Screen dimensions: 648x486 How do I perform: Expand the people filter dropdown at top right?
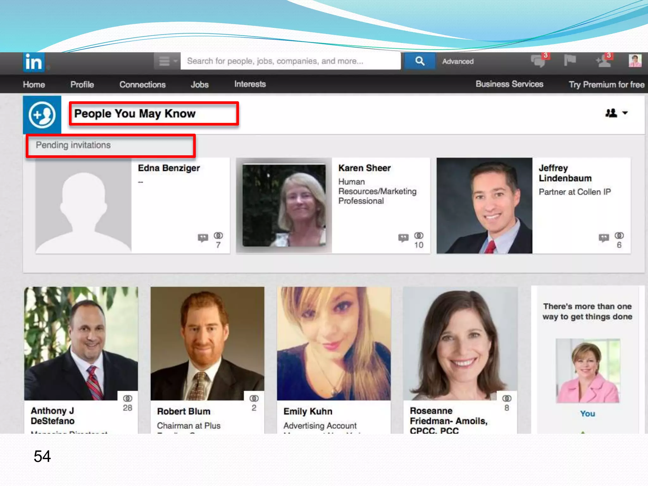pyautogui.click(x=616, y=113)
